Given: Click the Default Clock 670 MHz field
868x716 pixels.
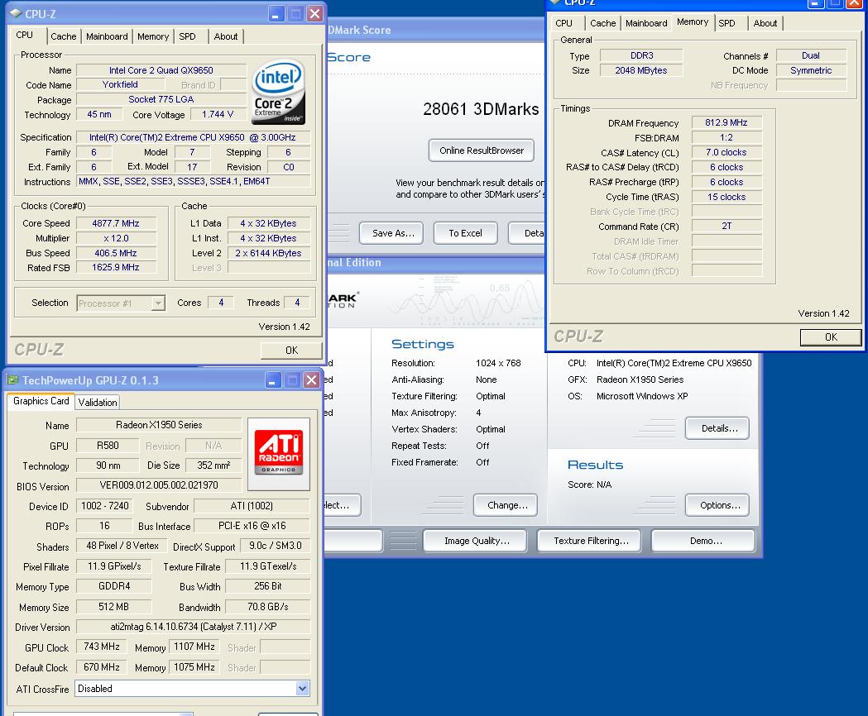Looking at the screenshot, I should [x=102, y=667].
